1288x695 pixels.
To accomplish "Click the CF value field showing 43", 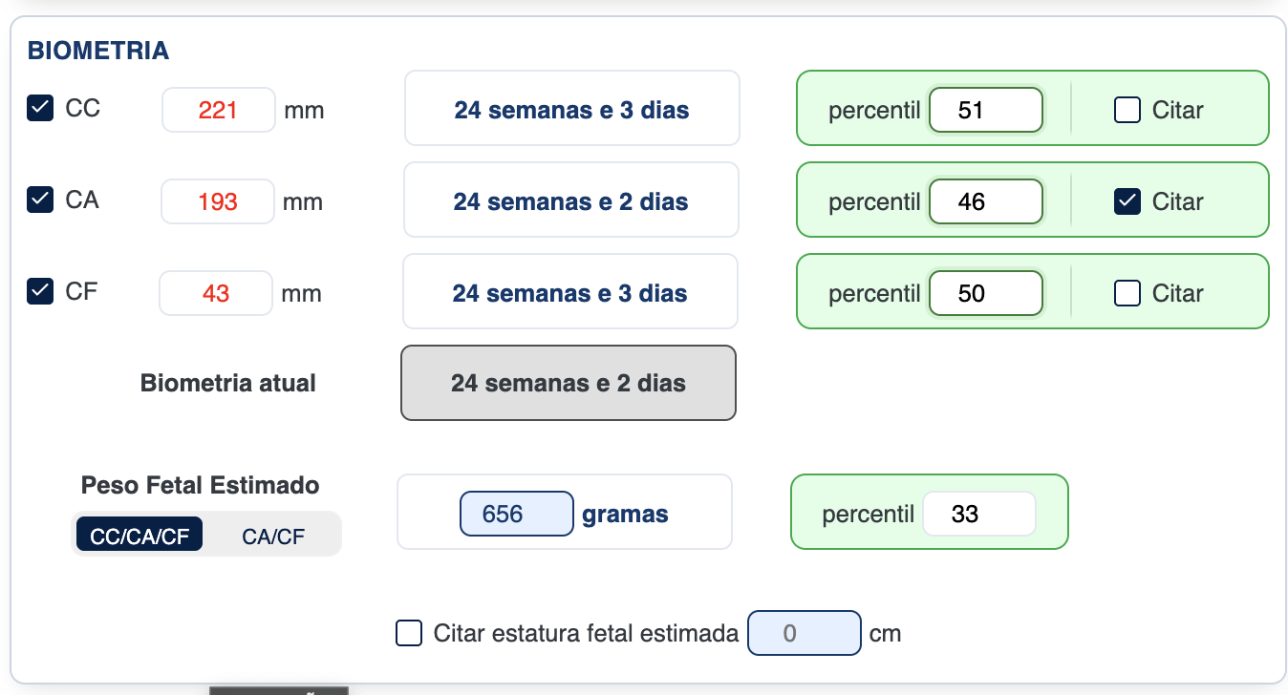I will pos(216,293).
